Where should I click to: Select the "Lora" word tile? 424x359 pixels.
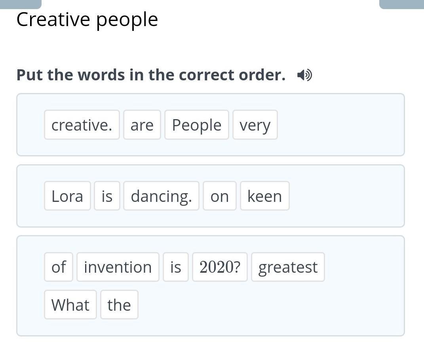click(67, 196)
